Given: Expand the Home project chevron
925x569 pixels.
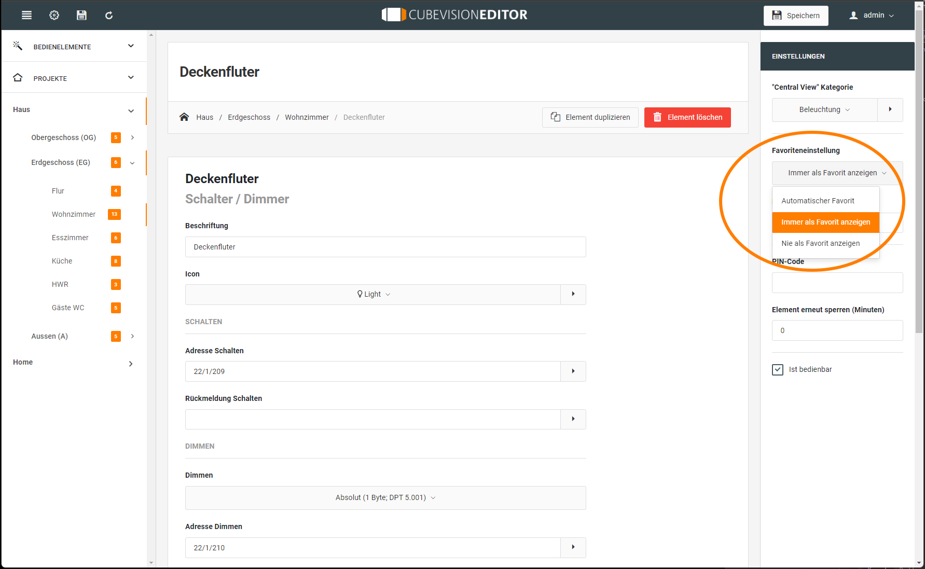Looking at the screenshot, I should (131, 364).
